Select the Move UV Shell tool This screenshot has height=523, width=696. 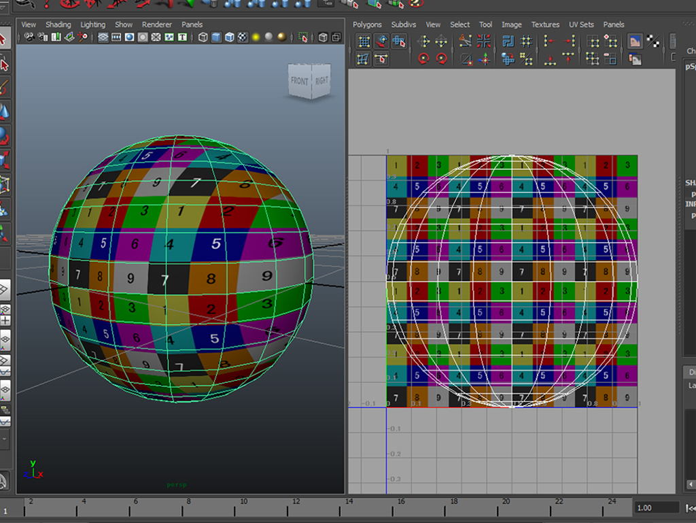(x=399, y=41)
